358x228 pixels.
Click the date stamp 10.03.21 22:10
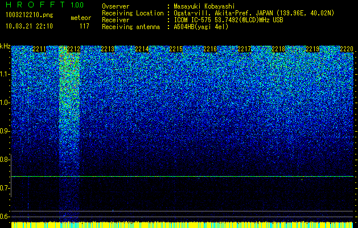[29, 26]
